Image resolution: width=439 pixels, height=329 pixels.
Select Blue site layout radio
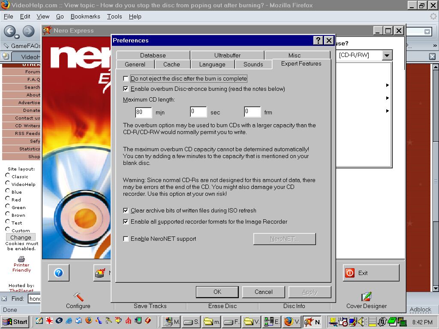[8, 191]
